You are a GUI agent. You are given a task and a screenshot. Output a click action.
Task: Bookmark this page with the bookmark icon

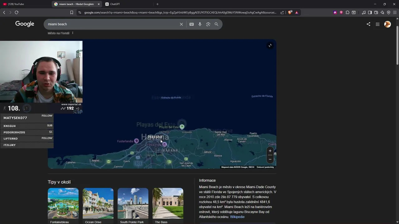[72, 12]
